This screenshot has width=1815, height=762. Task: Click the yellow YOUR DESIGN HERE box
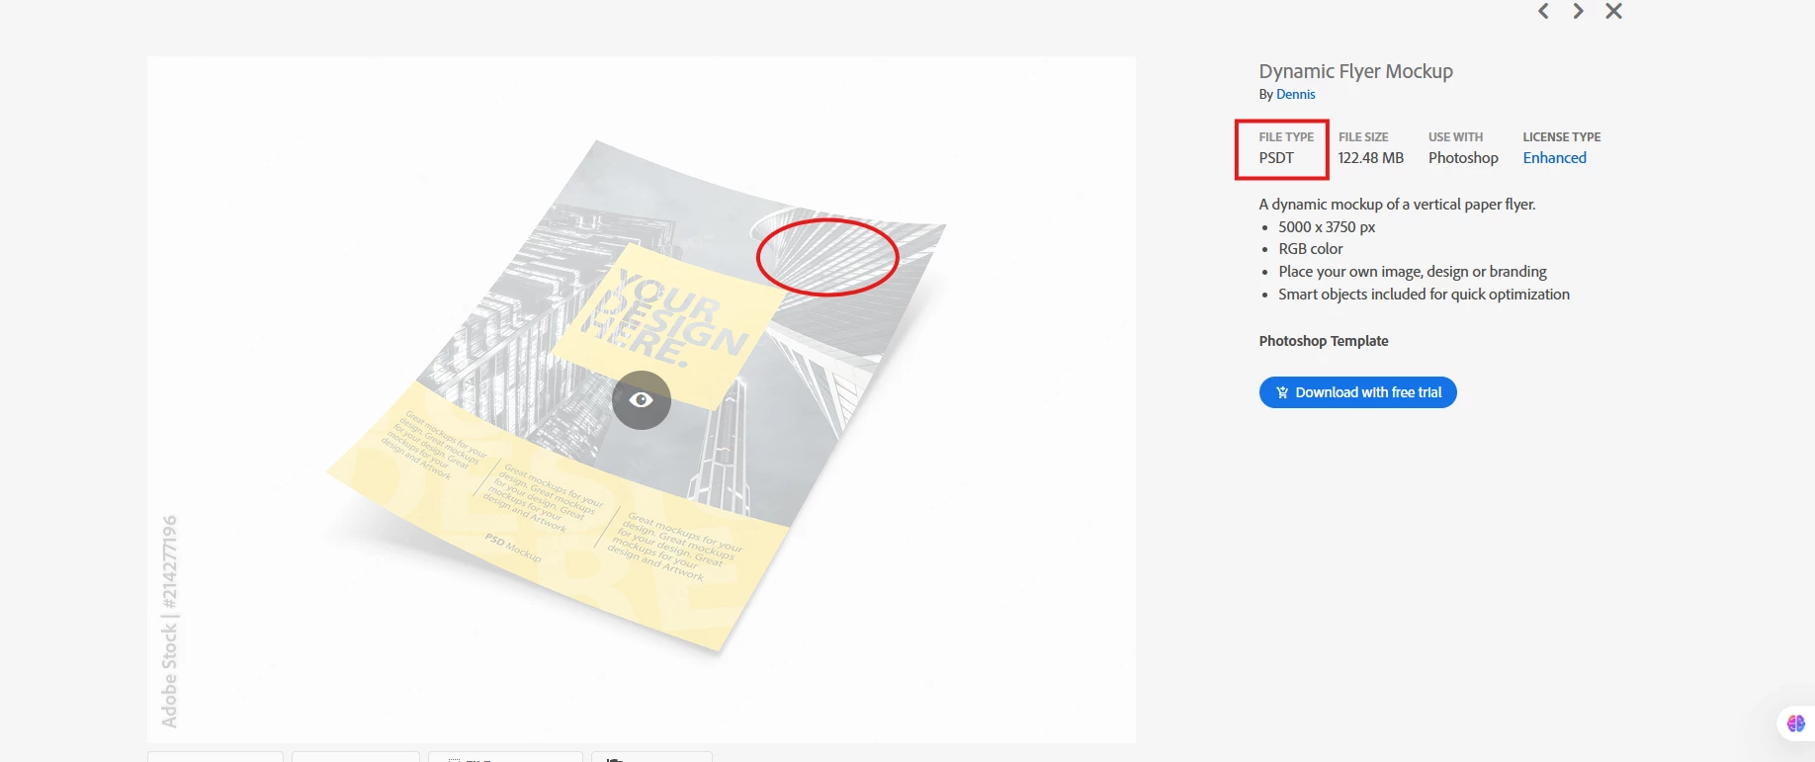pyautogui.click(x=662, y=326)
